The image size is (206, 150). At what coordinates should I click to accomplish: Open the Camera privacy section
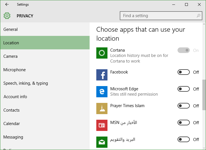point(45,56)
